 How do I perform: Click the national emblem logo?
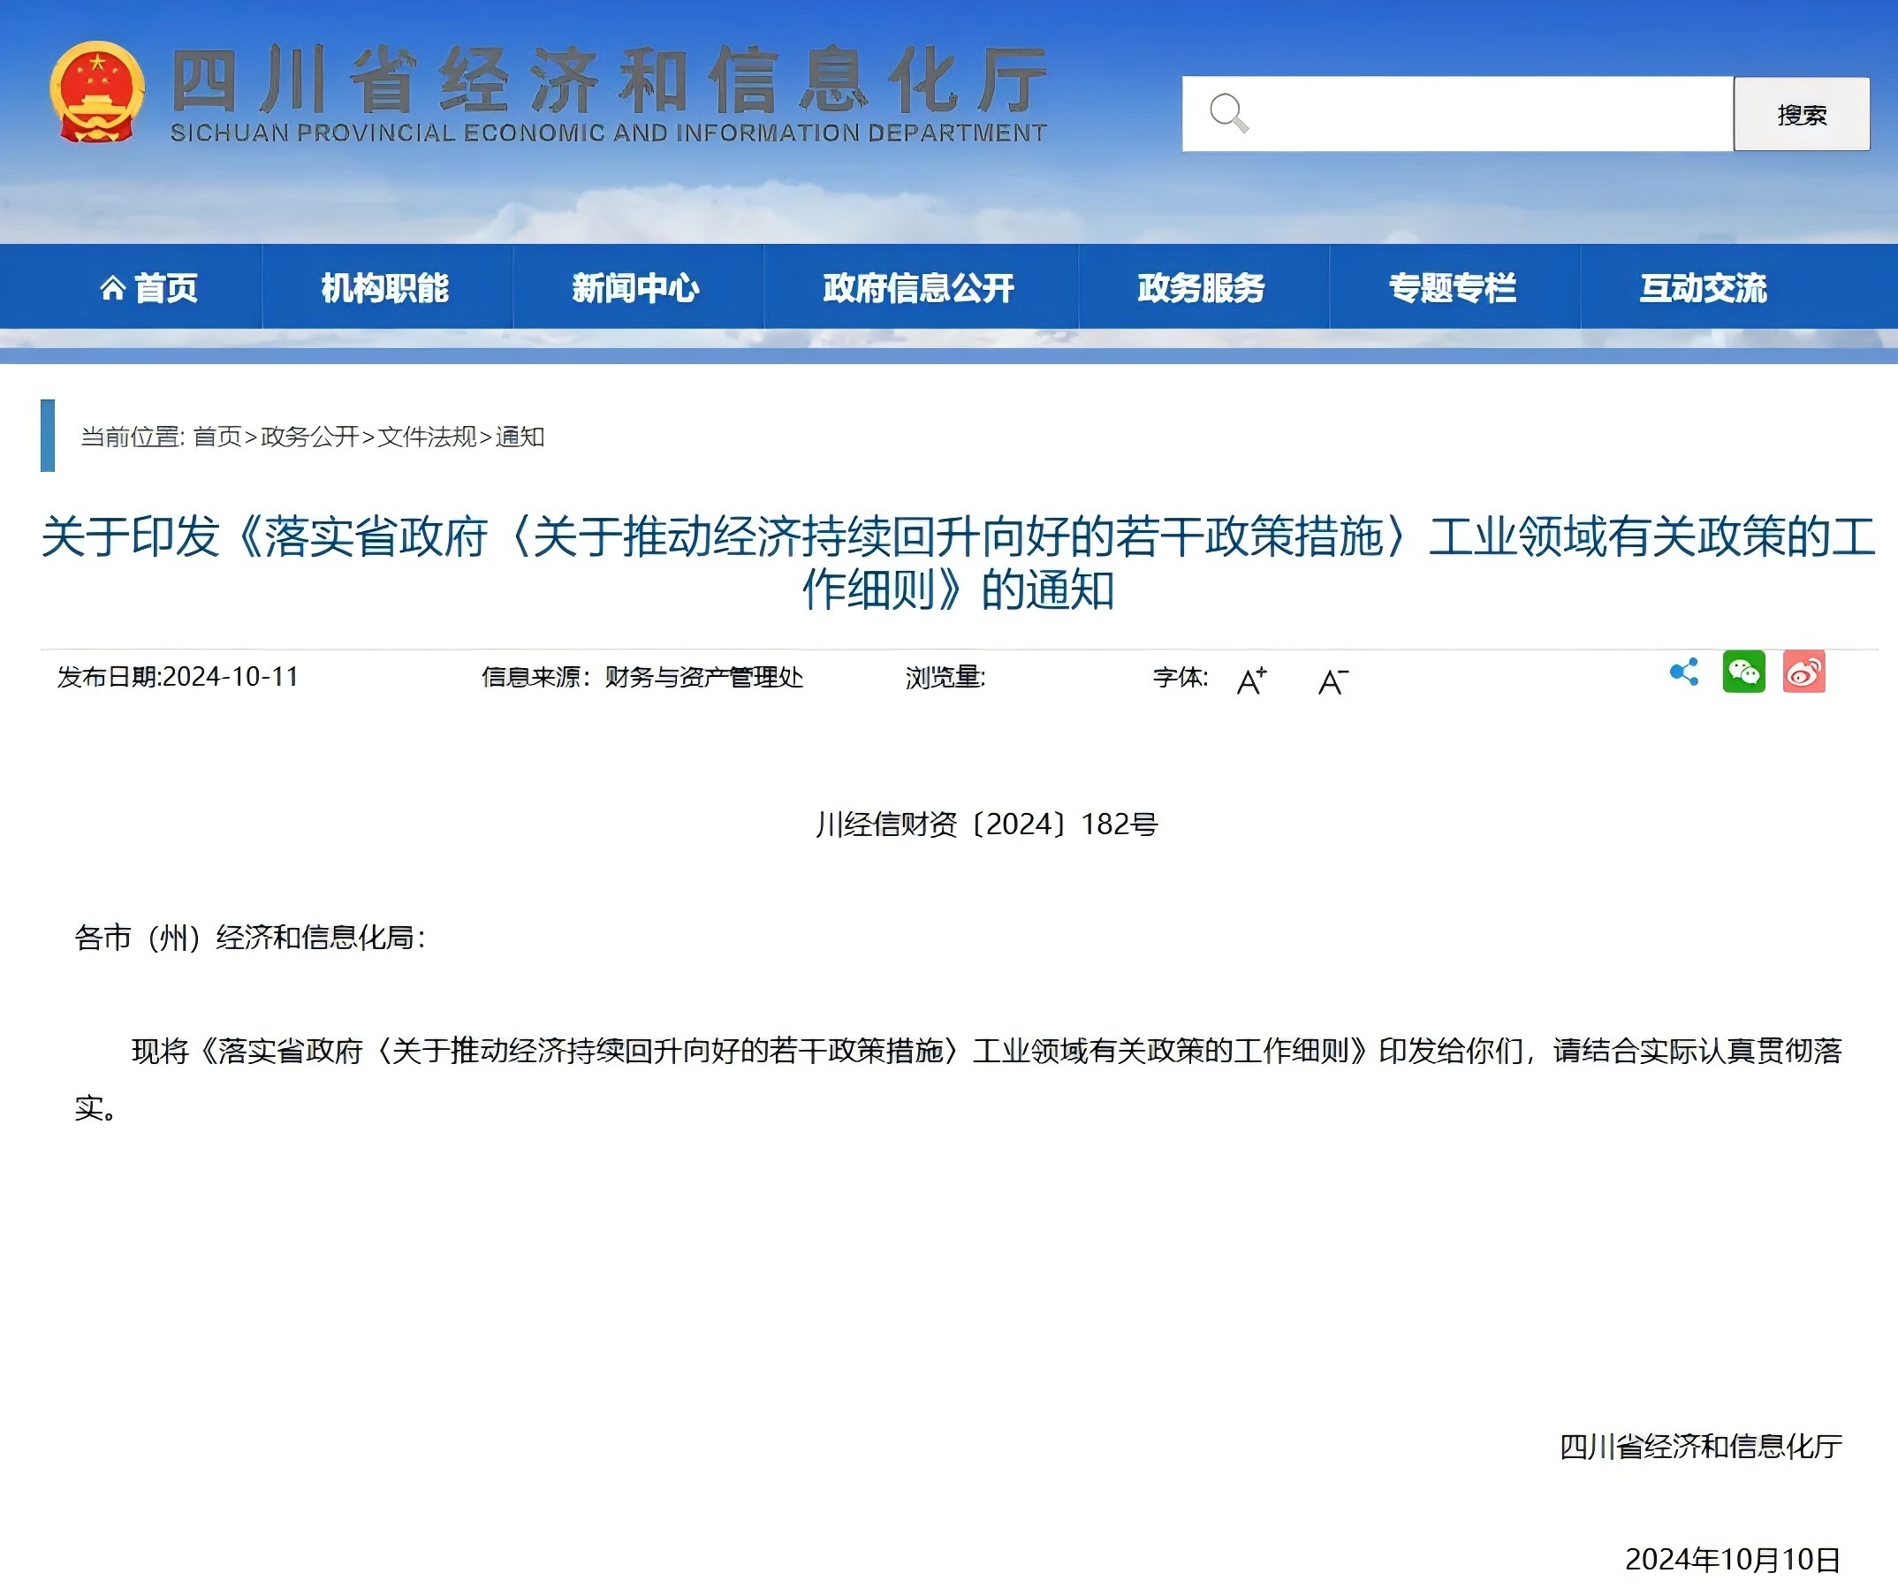(97, 92)
